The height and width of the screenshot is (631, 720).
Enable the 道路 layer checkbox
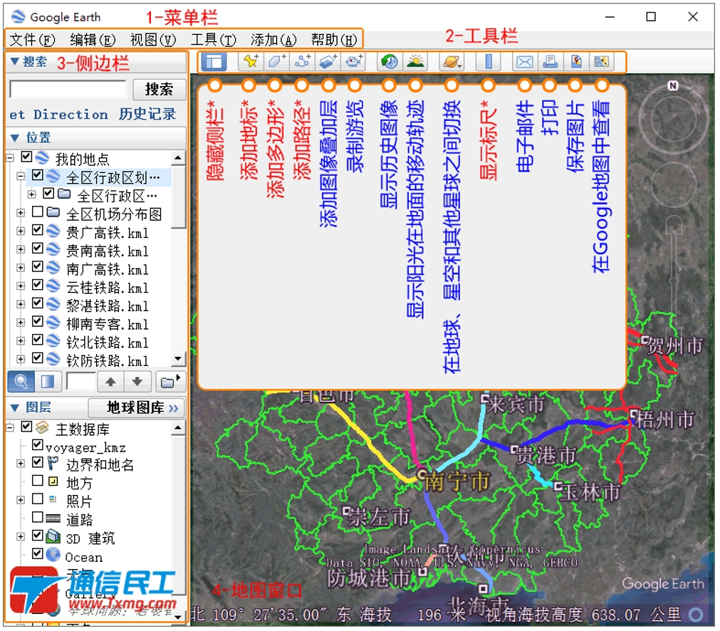click(x=38, y=518)
